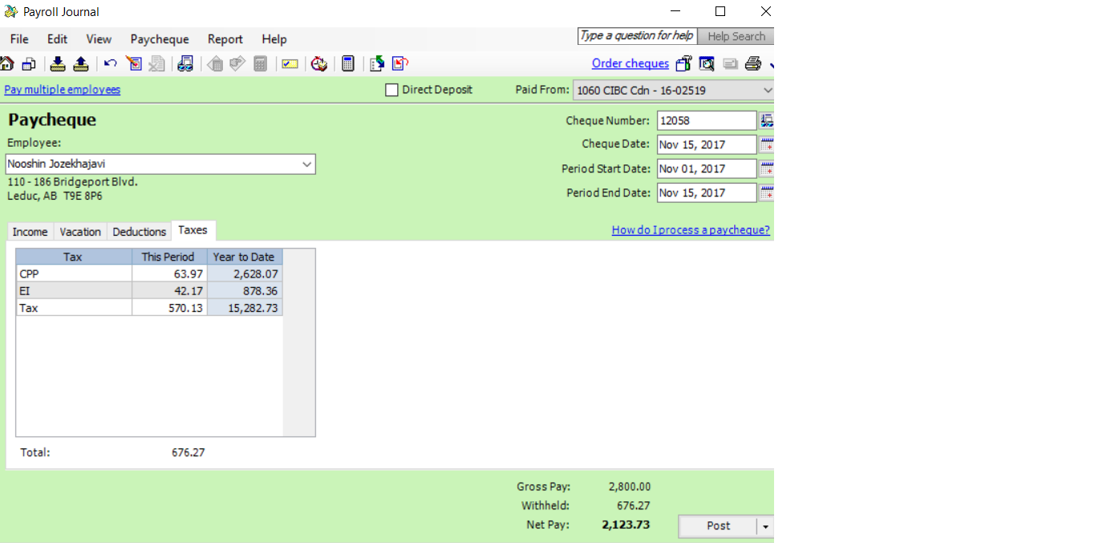This screenshot has width=1119, height=543.
Task: Click greyed Recalculate Taxes calculator icon
Action: (260, 63)
